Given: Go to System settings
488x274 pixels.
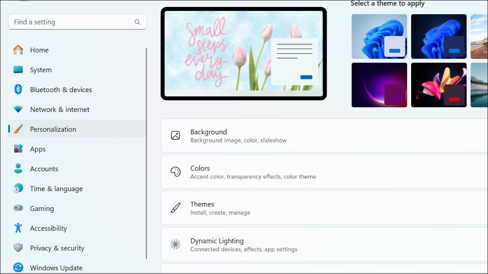Looking at the screenshot, I should click(77, 70).
